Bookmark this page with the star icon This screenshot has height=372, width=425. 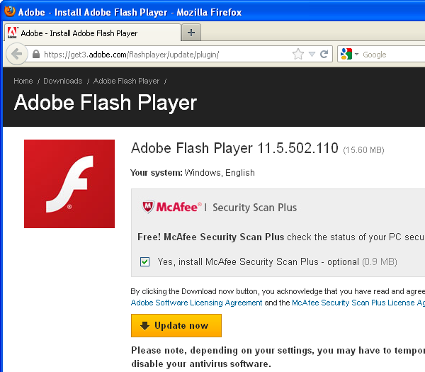point(298,54)
